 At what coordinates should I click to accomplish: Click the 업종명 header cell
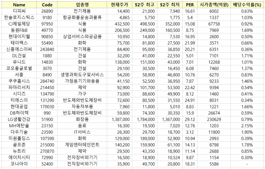coord(82,5)
